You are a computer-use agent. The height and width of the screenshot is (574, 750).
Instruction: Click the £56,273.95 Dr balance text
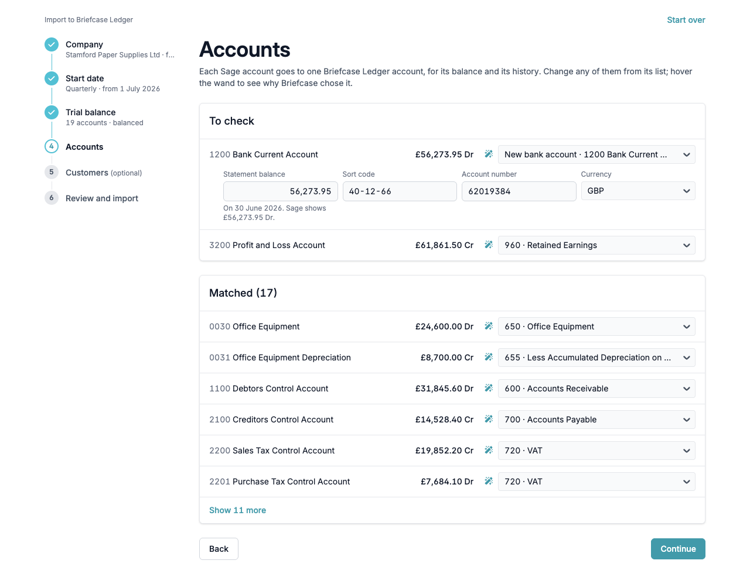444,154
